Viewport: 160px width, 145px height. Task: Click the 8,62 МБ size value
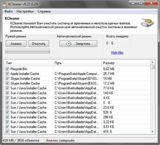click(109, 69)
